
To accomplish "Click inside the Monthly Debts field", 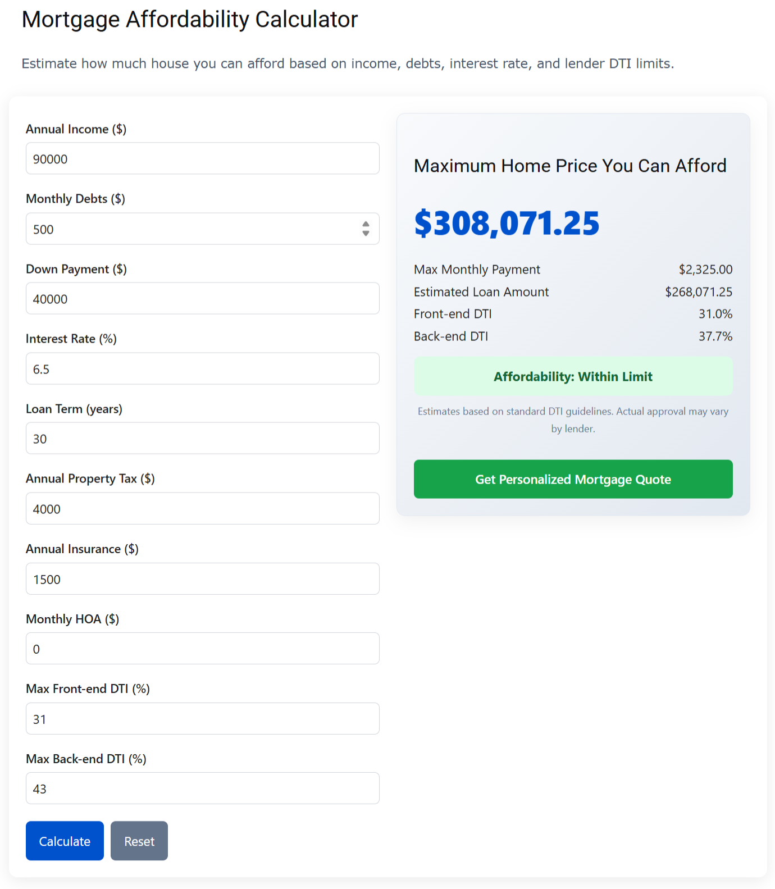I will (191, 229).
